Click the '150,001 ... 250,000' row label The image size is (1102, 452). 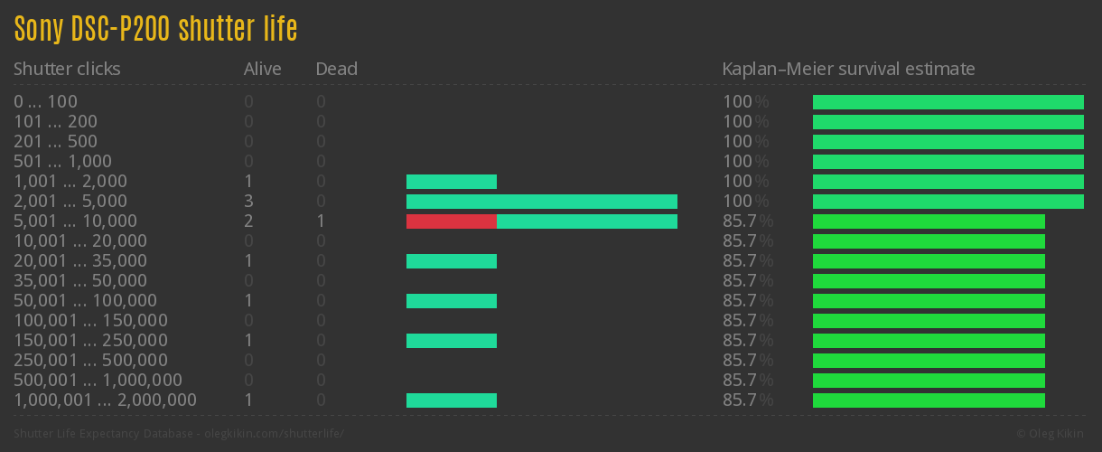pyautogui.click(x=90, y=341)
